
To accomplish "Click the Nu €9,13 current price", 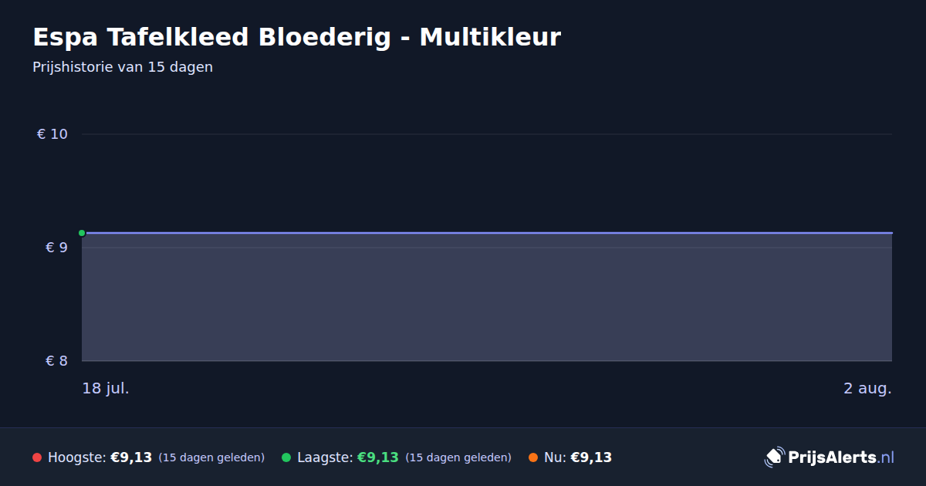I will point(591,457).
